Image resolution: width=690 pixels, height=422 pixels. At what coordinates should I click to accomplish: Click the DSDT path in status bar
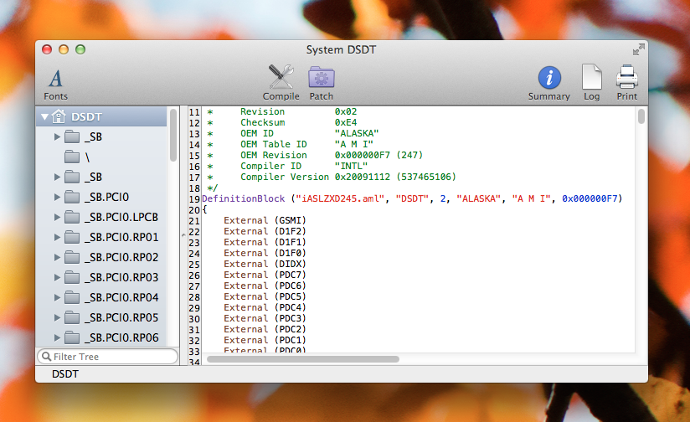coord(65,374)
